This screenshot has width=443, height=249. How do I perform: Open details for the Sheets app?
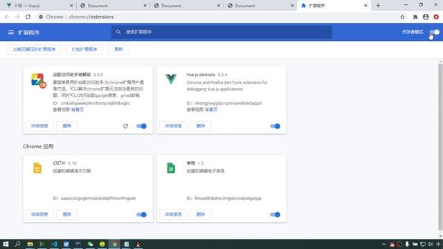point(173,214)
